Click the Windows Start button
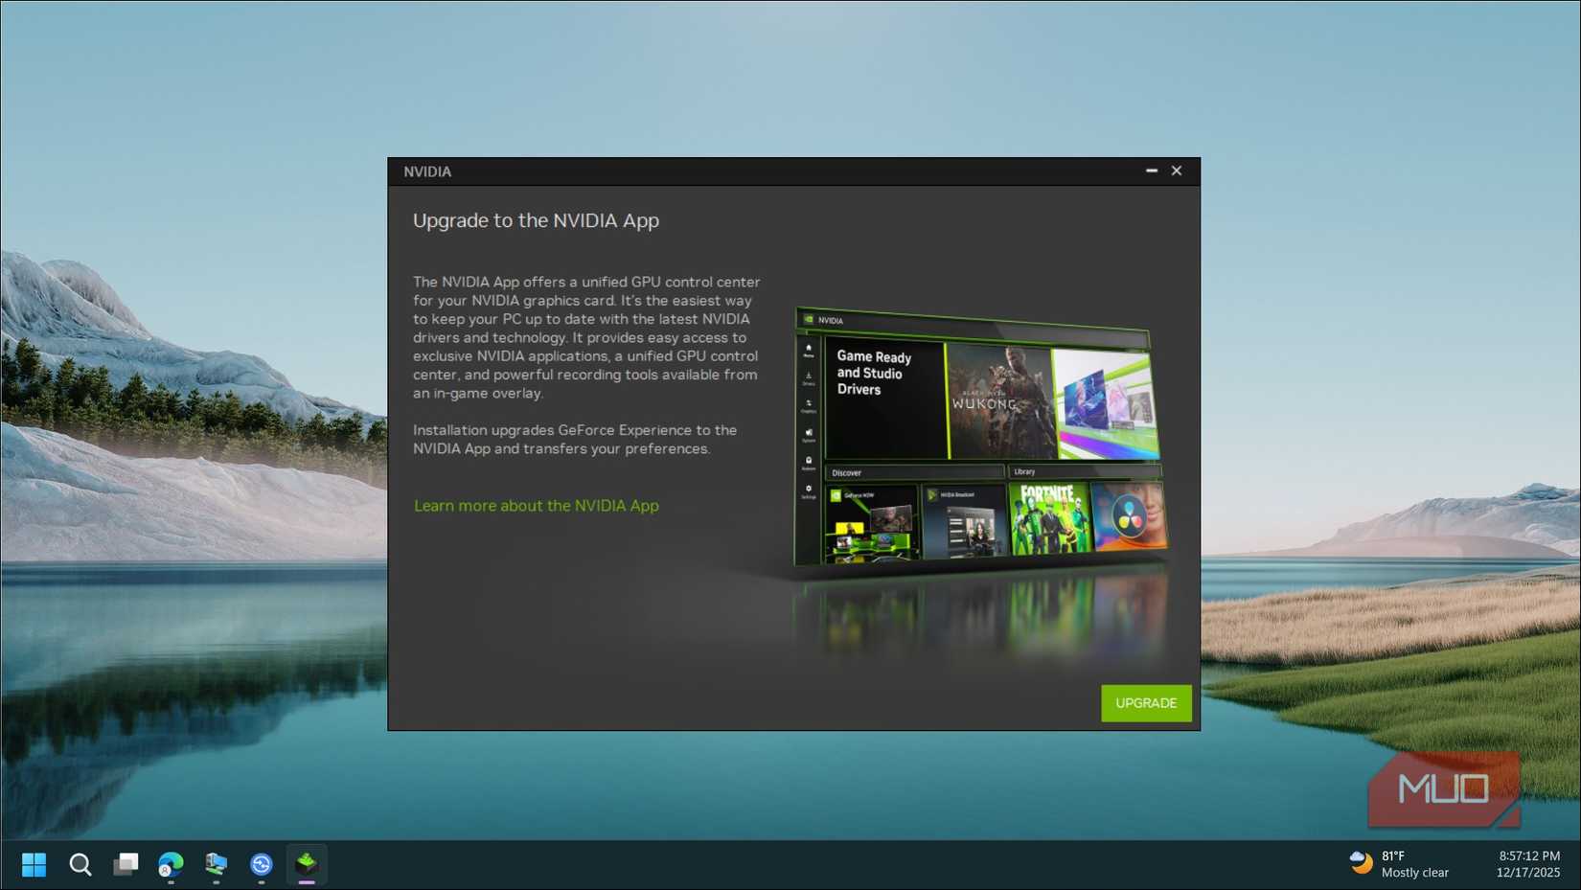This screenshot has height=890, width=1581. tap(34, 864)
